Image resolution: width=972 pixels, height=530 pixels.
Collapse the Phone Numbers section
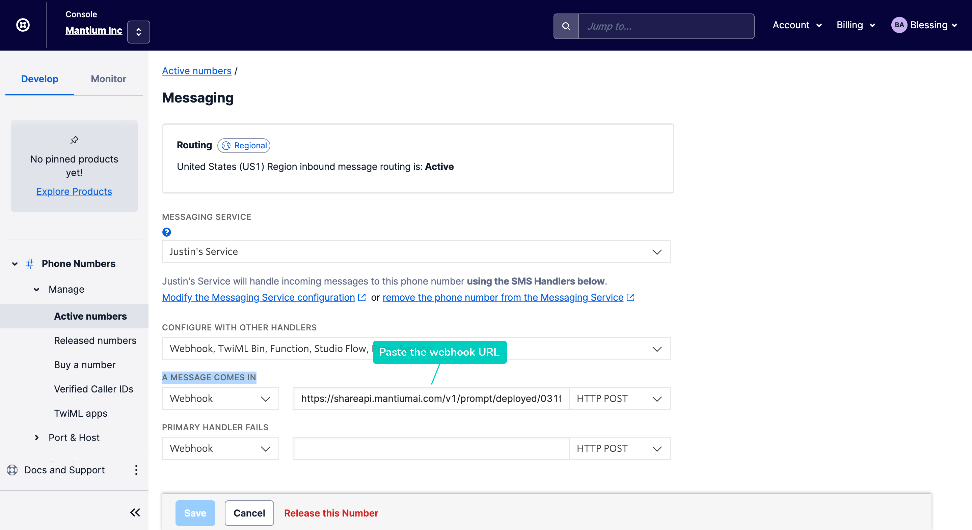click(15, 264)
